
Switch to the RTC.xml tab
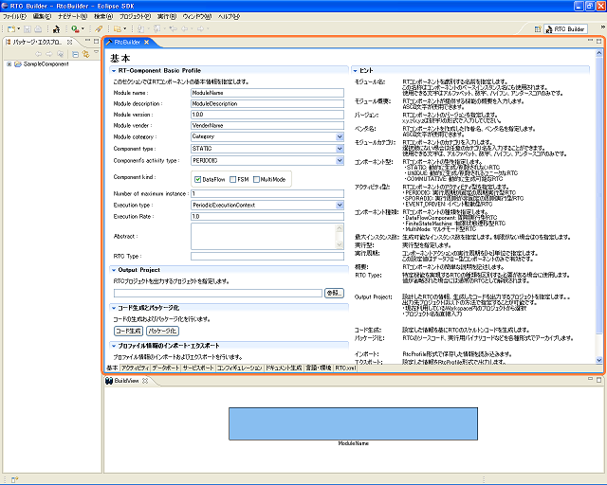point(345,368)
